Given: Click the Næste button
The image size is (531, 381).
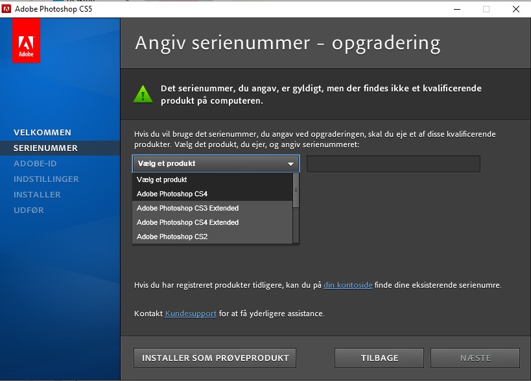Looking at the screenshot, I should point(475,358).
